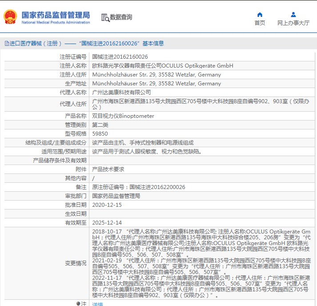Click the 代理人名称 label
The height and width of the screenshot is (306, 317).
73,93
